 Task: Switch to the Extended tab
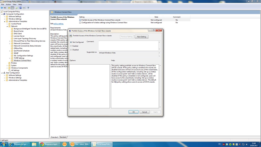pyautogui.click(x=54, y=137)
